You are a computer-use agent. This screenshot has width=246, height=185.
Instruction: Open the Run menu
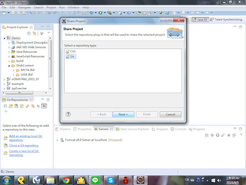coord(62,7)
